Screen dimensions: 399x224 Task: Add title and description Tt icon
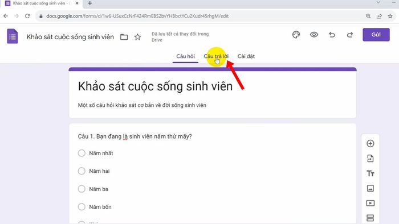click(370, 173)
